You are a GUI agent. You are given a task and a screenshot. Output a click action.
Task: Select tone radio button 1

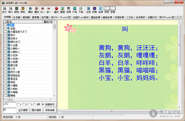(x=18, y=104)
